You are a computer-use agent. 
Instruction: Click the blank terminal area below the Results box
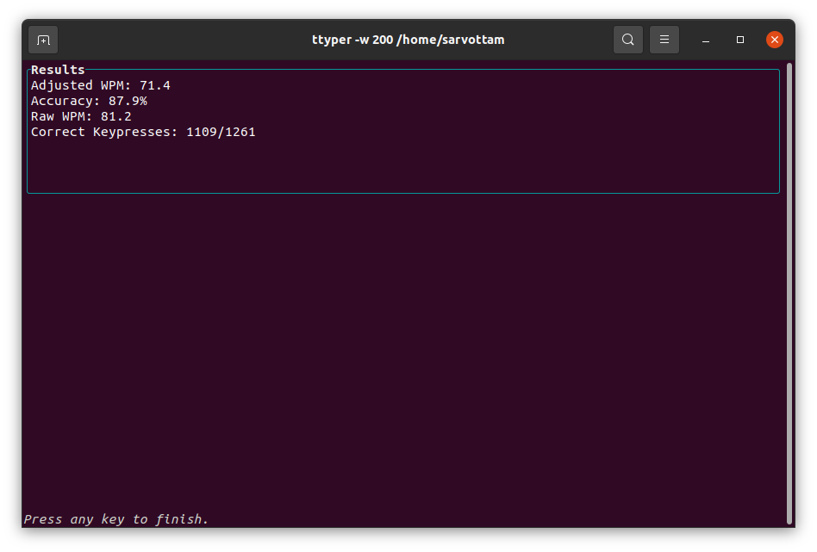(x=404, y=351)
